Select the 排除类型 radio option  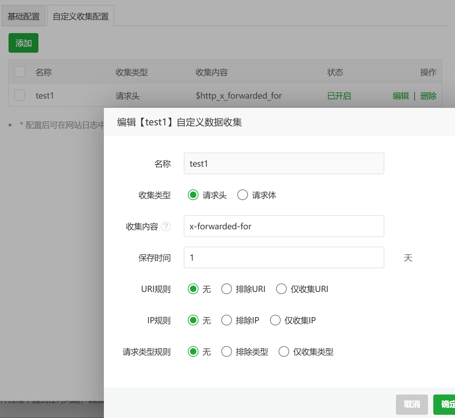tap(227, 351)
